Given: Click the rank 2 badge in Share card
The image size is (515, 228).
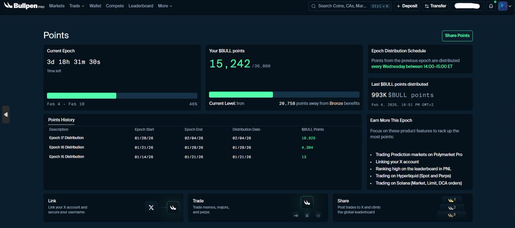Looking at the screenshot, I should click(451, 207).
